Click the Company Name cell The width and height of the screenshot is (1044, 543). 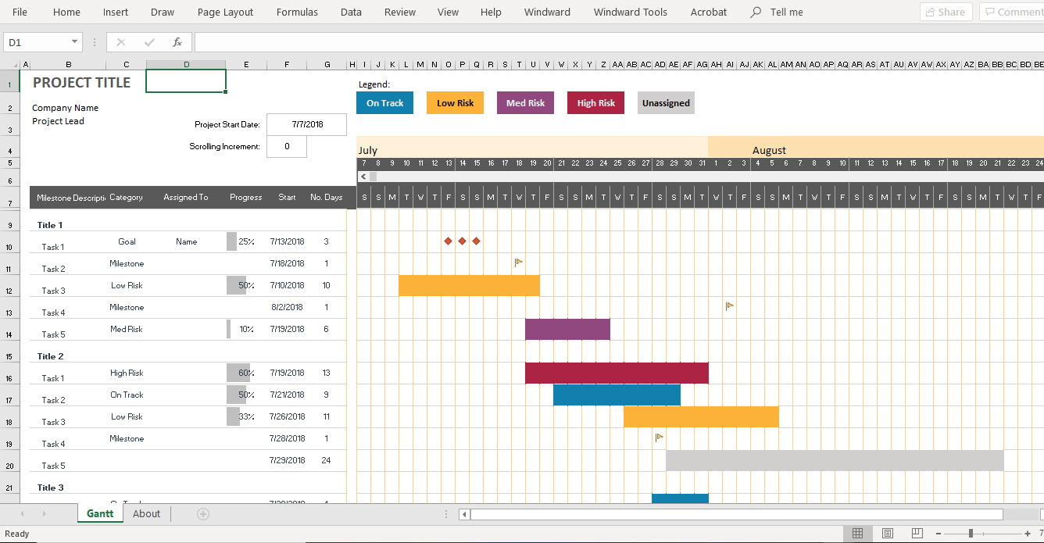coord(65,108)
